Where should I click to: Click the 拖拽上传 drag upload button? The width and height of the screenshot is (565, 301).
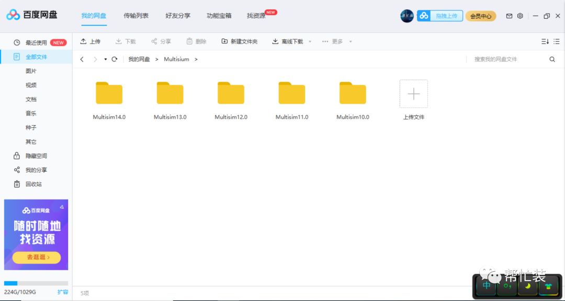(x=440, y=16)
